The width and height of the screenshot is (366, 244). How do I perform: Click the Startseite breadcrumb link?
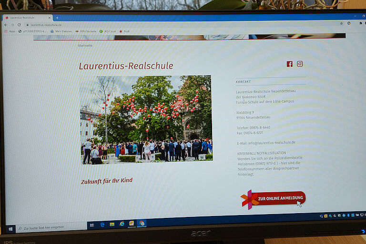point(85,46)
